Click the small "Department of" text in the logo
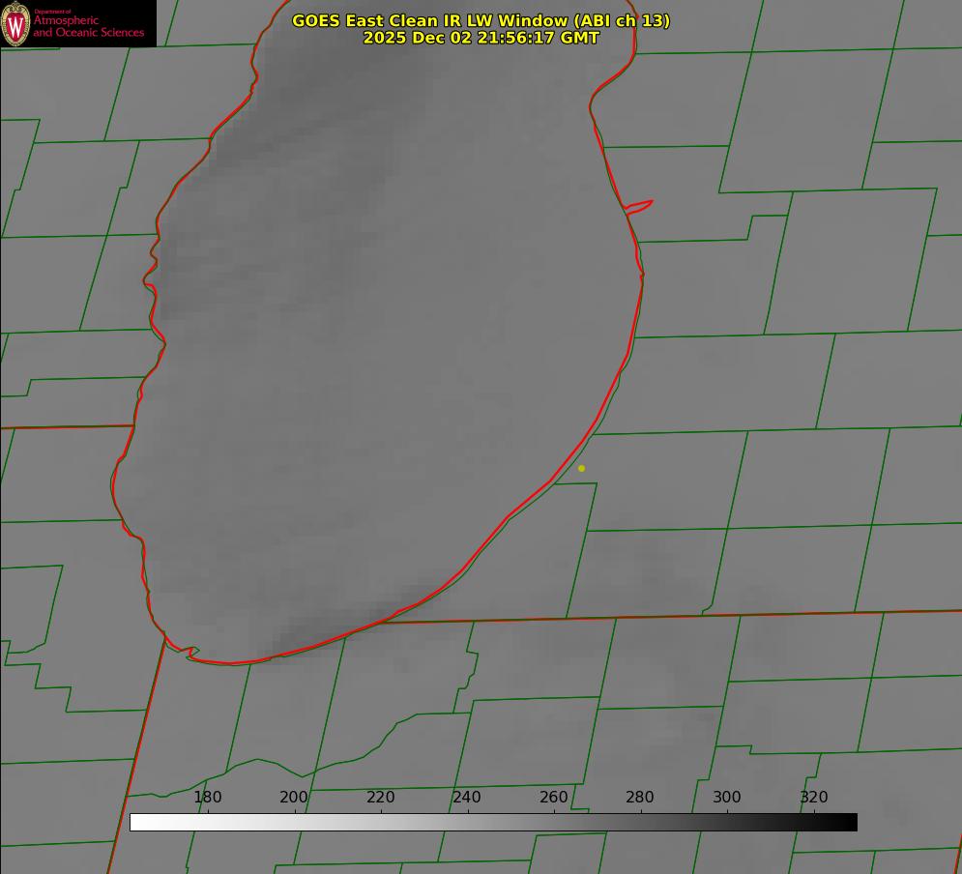962x874 pixels. pos(52,12)
